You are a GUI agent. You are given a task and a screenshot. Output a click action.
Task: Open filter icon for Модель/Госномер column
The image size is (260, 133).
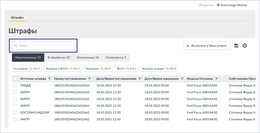[216, 79]
